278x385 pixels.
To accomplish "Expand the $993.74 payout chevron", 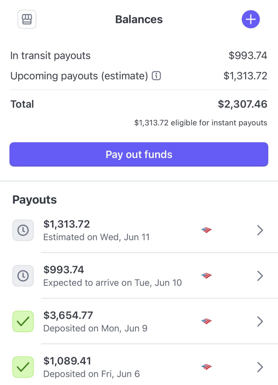I will tap(260, 276).
